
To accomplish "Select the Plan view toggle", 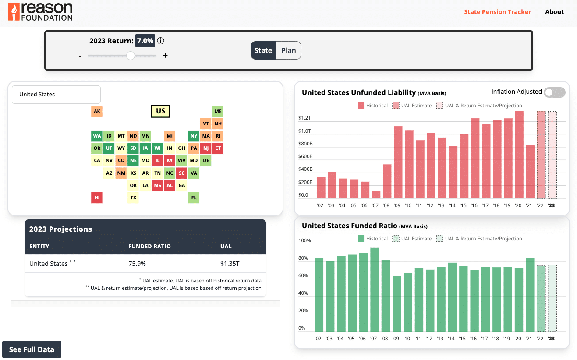I will tap(289, 50).
